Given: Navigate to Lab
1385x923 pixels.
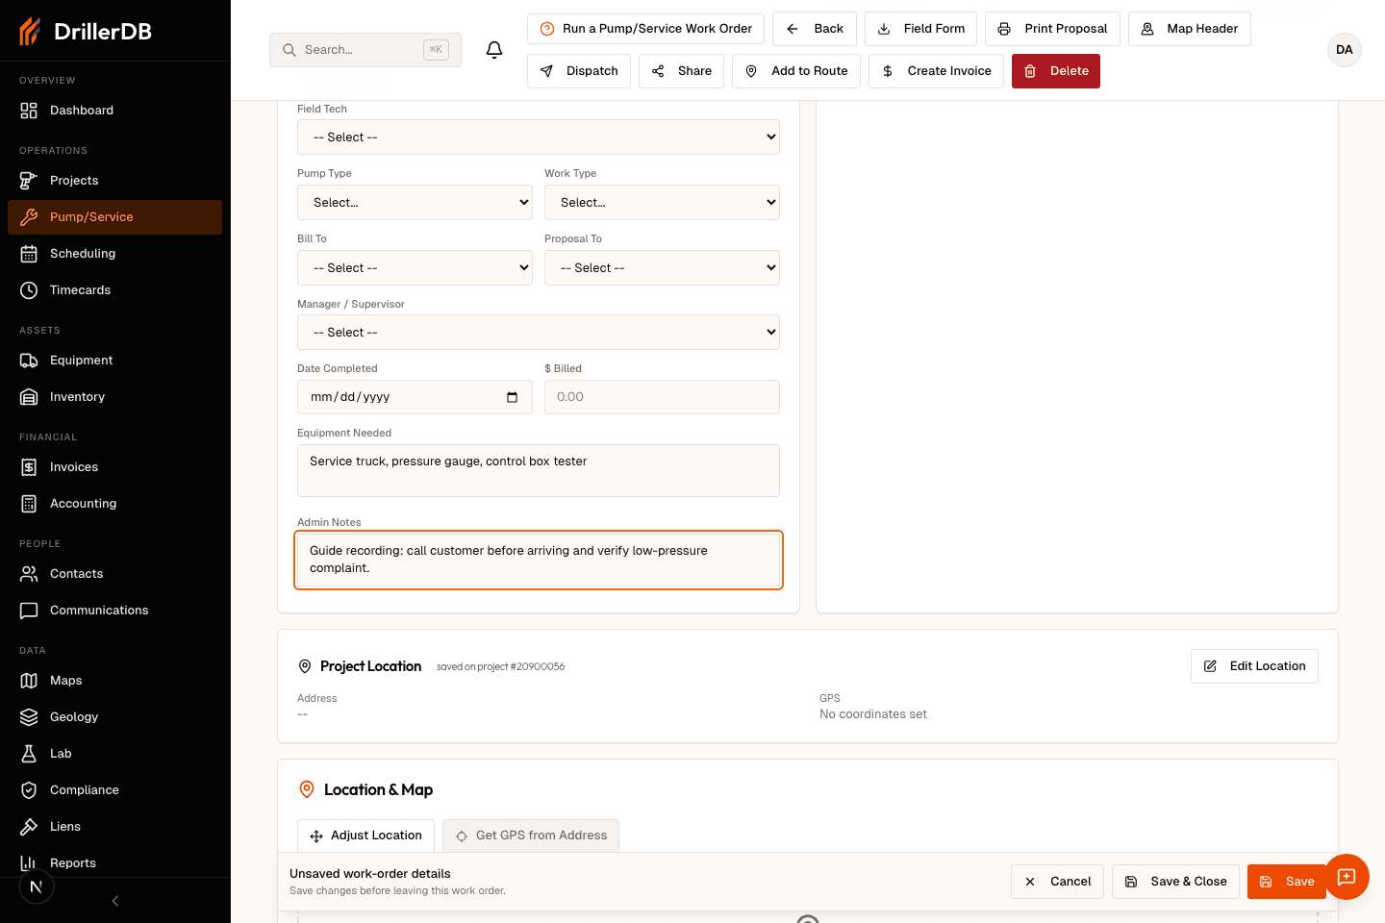Looking at the screenshot, I should [114, 754].
